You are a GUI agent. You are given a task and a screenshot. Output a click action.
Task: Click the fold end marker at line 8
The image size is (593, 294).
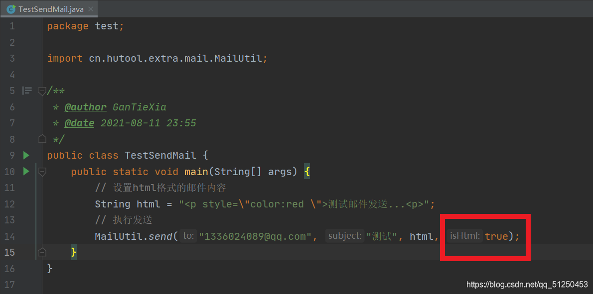click(42, 139)
